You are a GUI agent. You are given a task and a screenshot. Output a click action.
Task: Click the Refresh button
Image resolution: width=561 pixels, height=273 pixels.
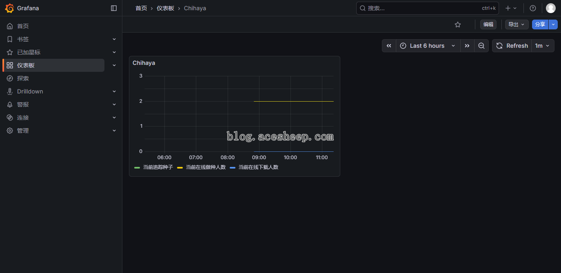[512, 46]
